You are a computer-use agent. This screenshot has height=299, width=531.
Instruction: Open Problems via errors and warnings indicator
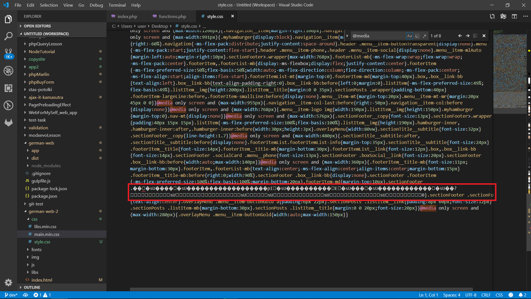42,295
